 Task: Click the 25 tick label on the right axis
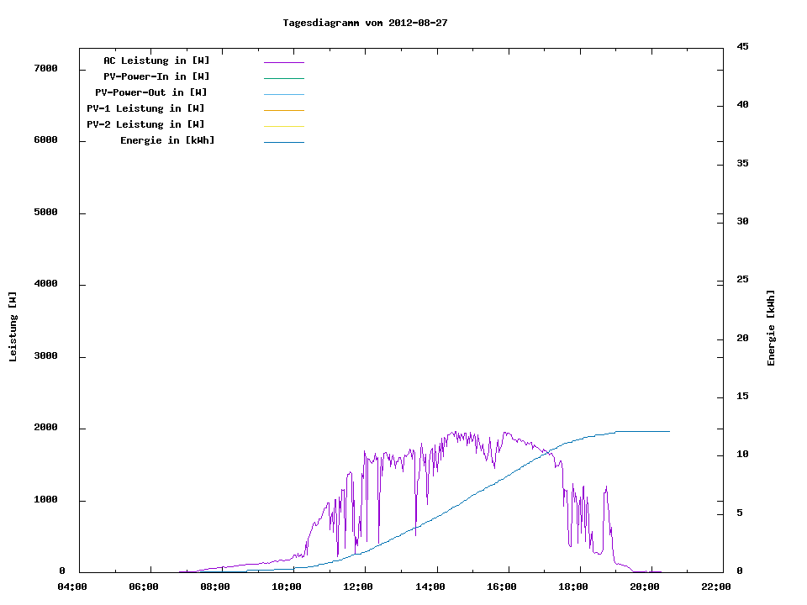pyautogui.click(x=742, y=280)
